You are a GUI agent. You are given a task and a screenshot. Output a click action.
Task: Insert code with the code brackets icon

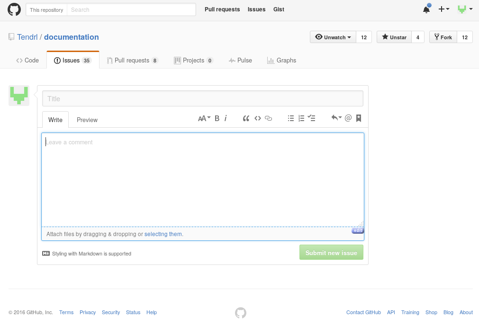(x=258, y=118)
